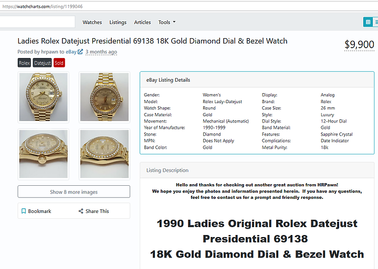Click the '3 months ago' timestamp
The height and width of the screenshot is (269, 378).
pyautogui.click(x=101, y=52)
